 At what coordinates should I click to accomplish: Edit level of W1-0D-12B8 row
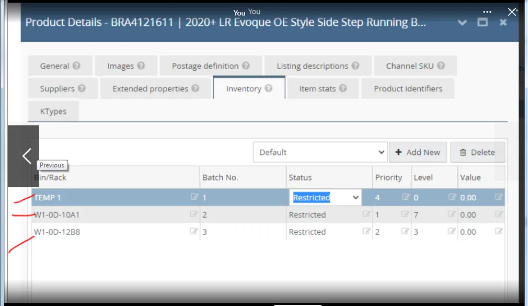pyautogui.click(x=452, y=231)
